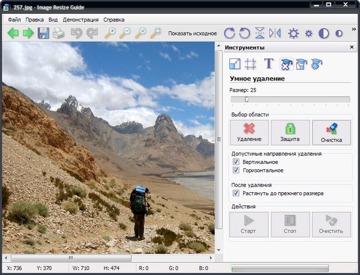Viewport: 360px width, 275px height.
Task: Click the printer icon in the toolbar
Action: (x=58, y=33)
